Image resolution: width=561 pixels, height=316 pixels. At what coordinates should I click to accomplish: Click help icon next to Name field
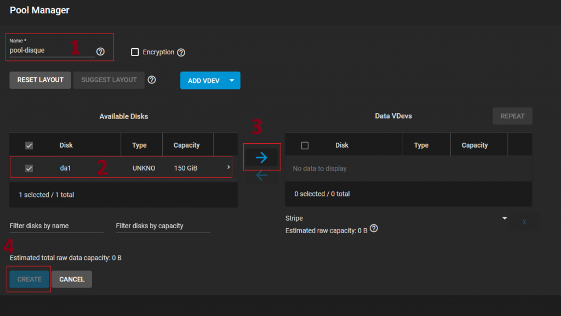coord(100,52)
